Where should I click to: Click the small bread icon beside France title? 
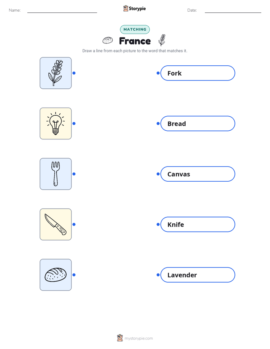pyautogui.click(x=108, y=40)
